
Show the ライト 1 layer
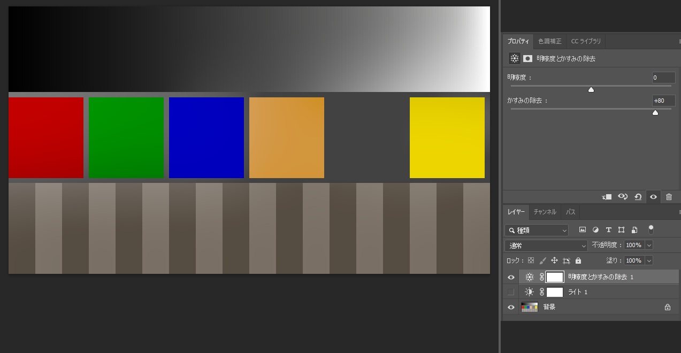tap(511, 292)
